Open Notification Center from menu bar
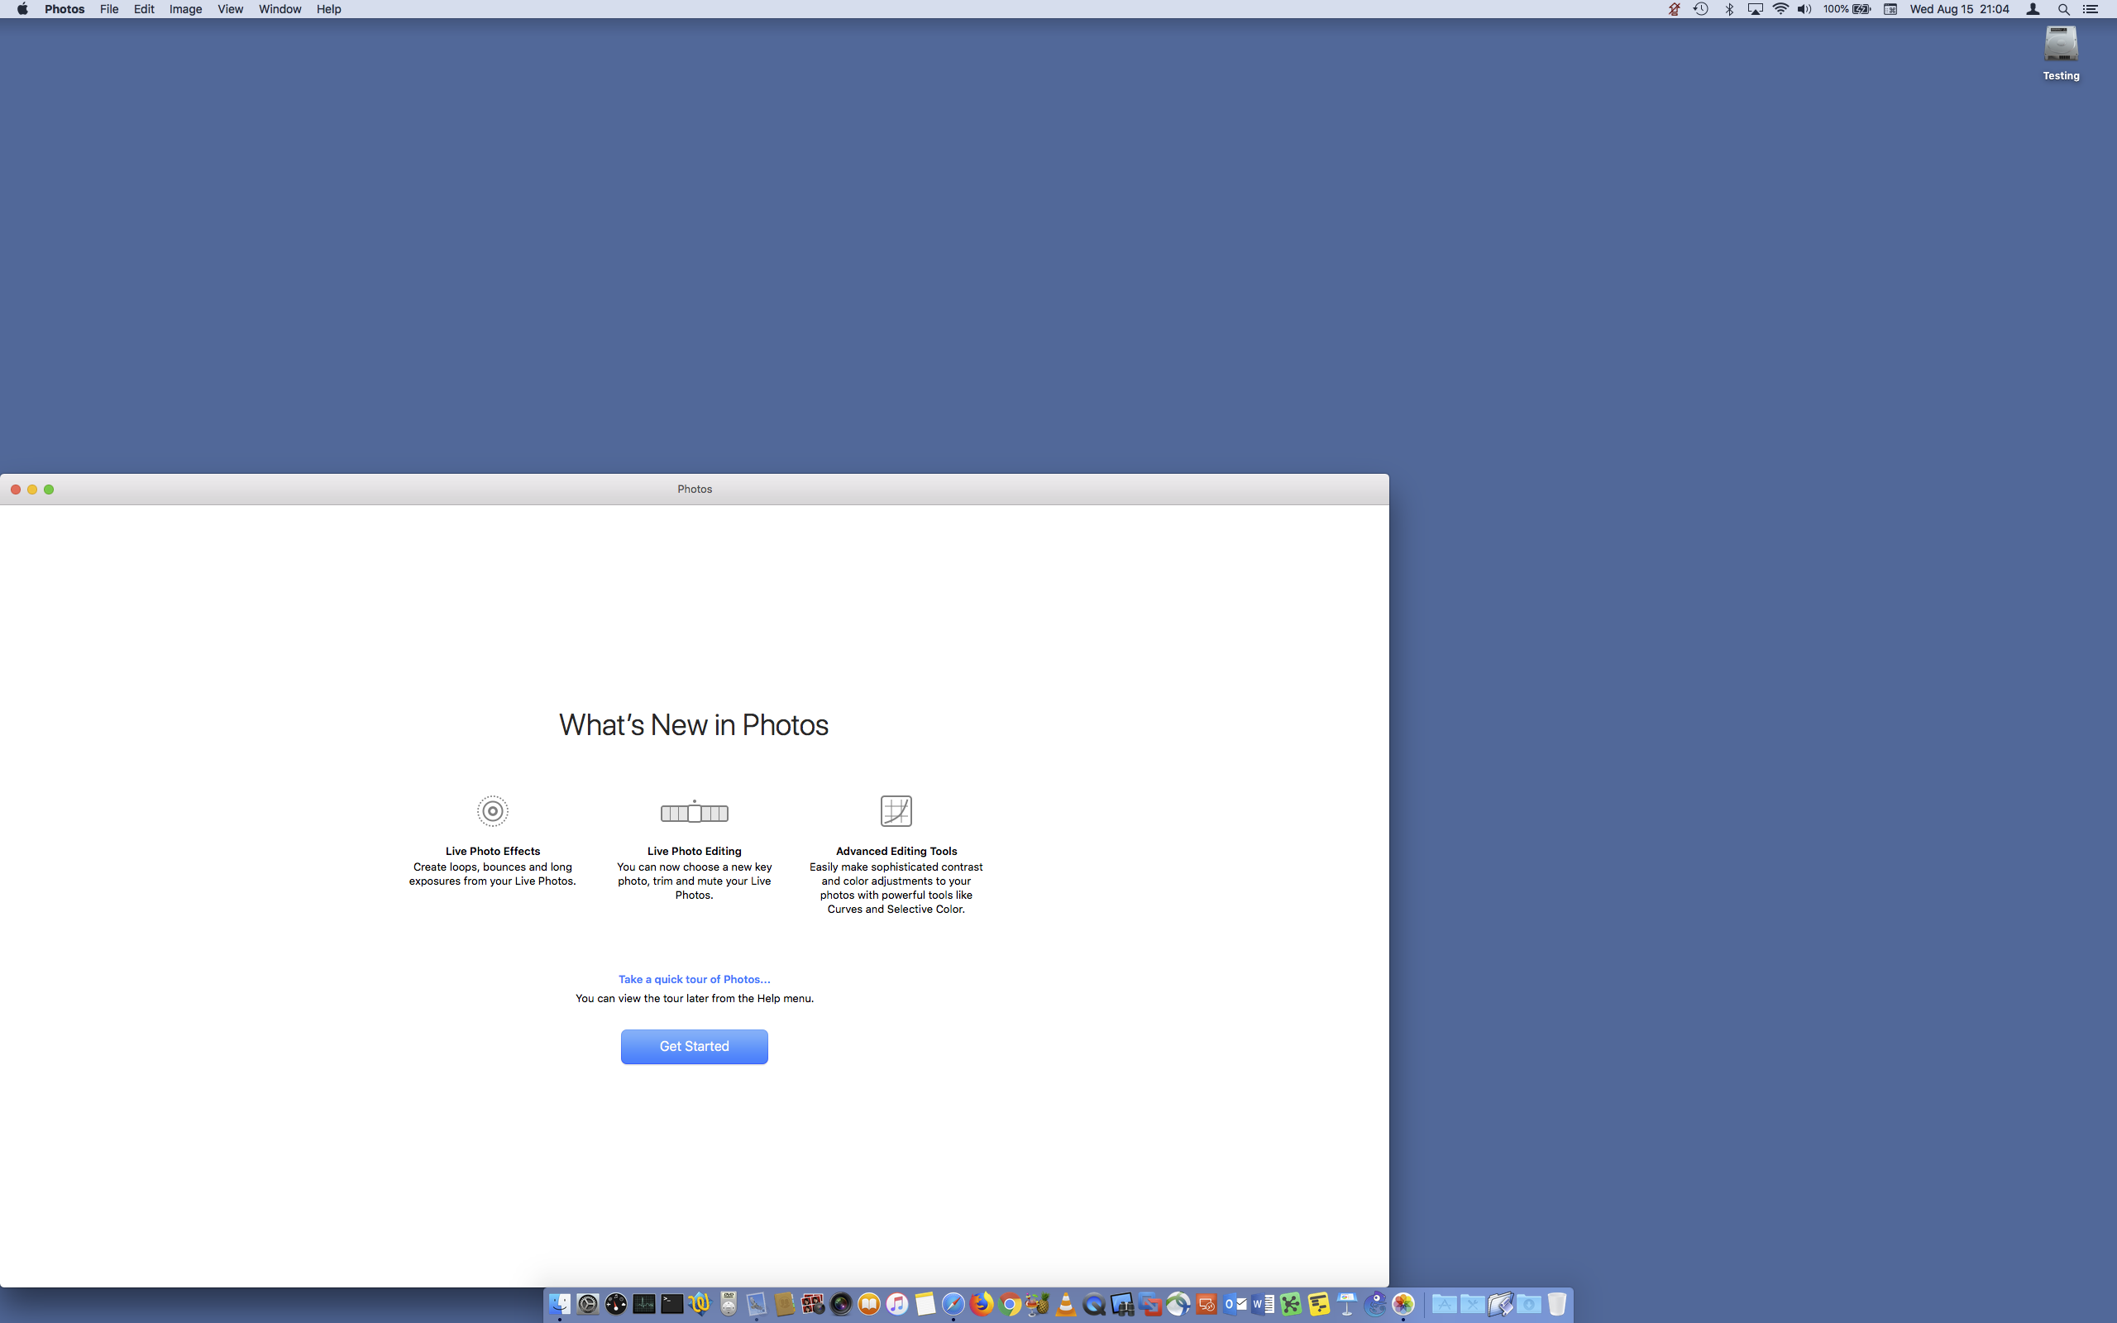 click(2090, 9)
